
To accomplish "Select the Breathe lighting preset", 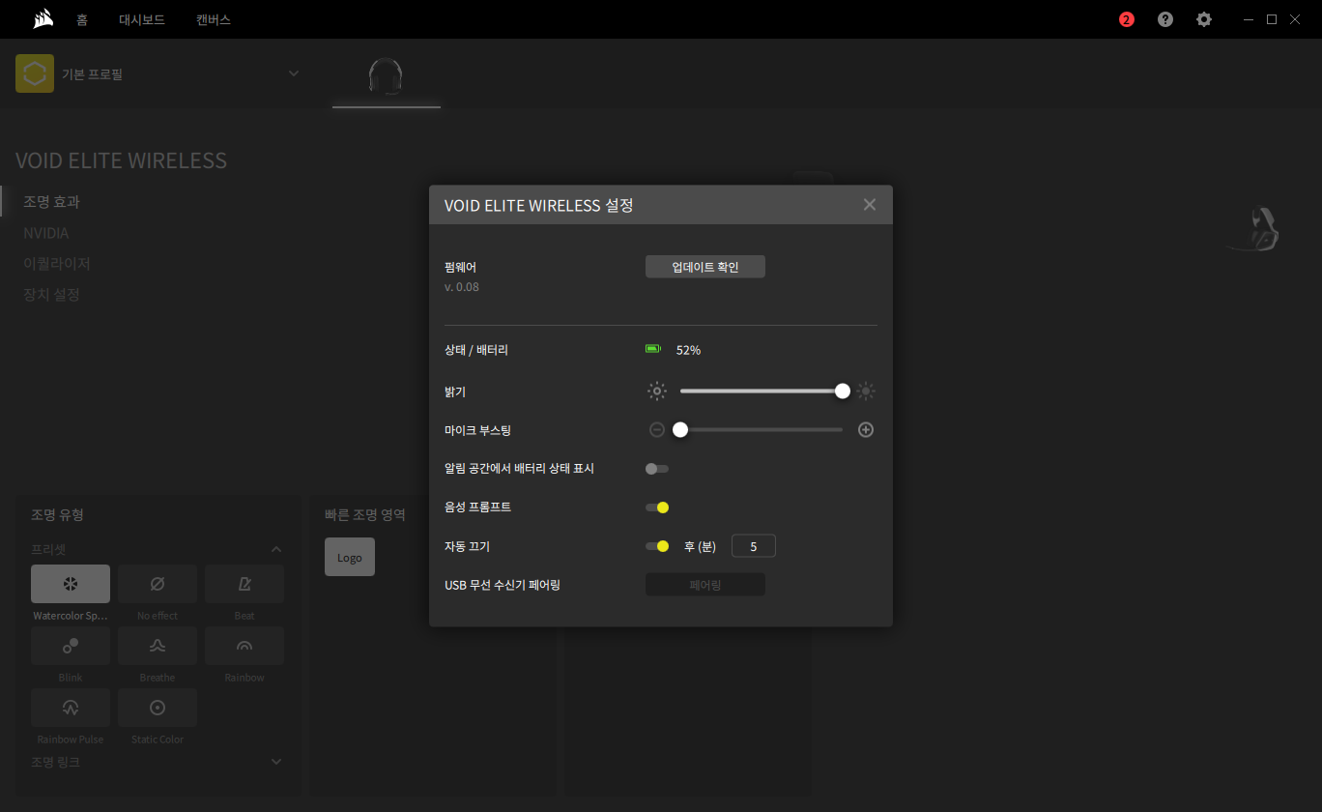I will pyautogui.click(x=158, y=646).
